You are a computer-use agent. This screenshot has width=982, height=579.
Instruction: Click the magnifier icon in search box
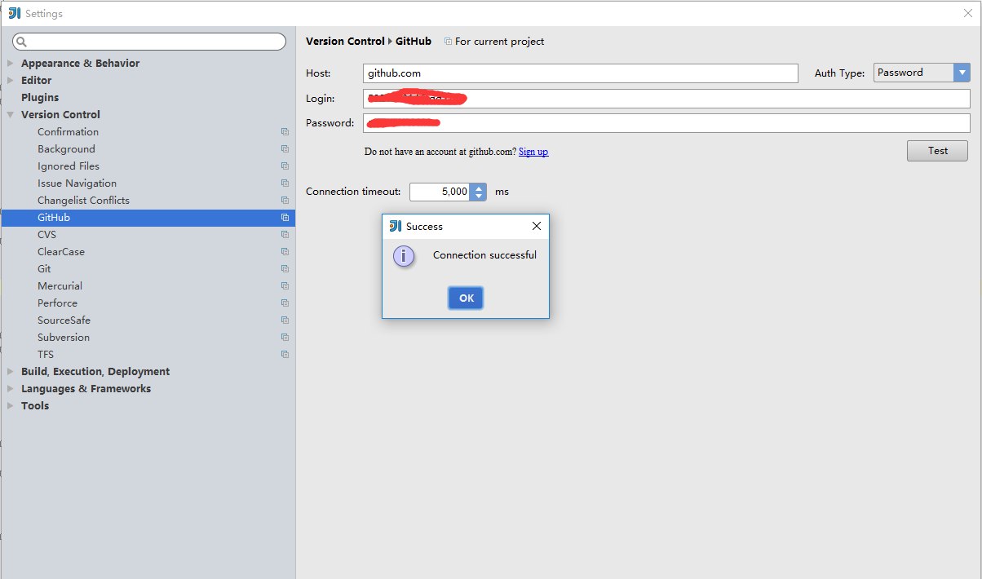22,42
